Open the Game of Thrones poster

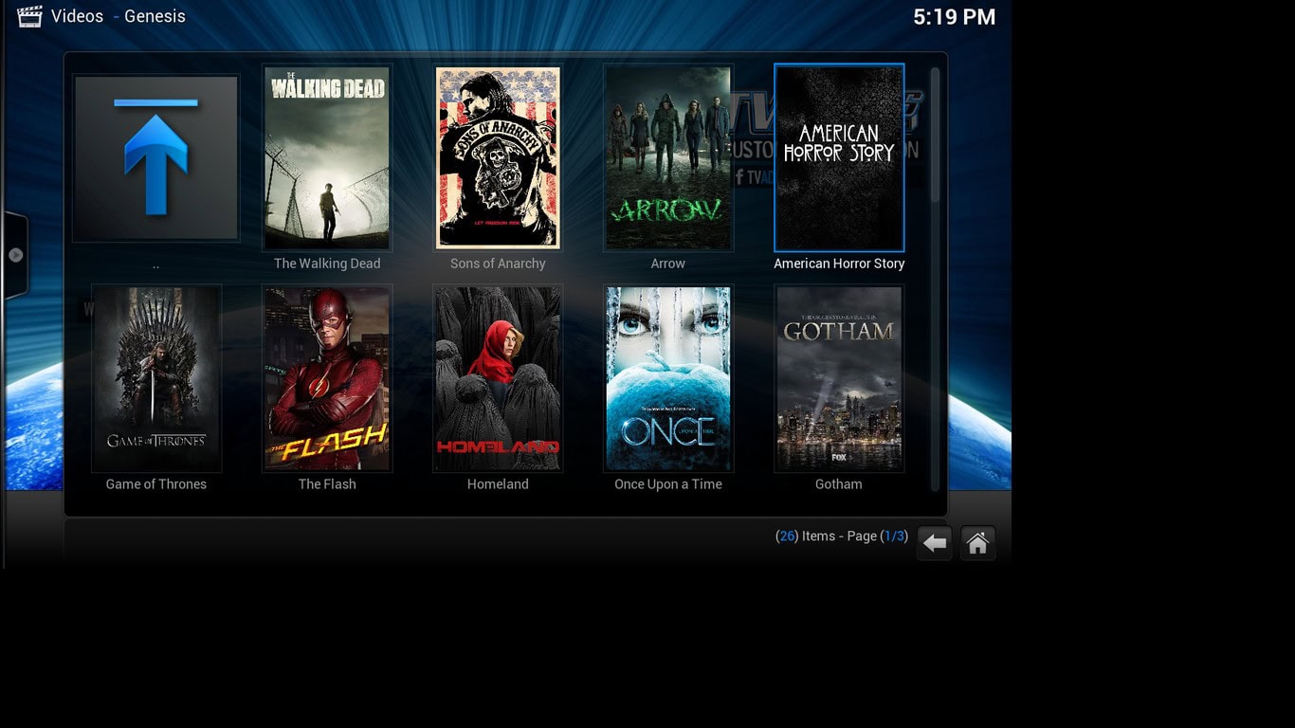(x=156, y=378)
